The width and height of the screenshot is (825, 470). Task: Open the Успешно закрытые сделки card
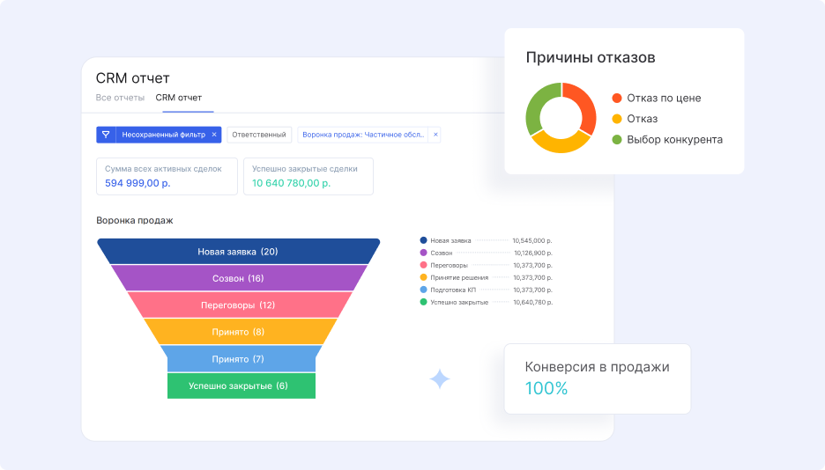308,176
